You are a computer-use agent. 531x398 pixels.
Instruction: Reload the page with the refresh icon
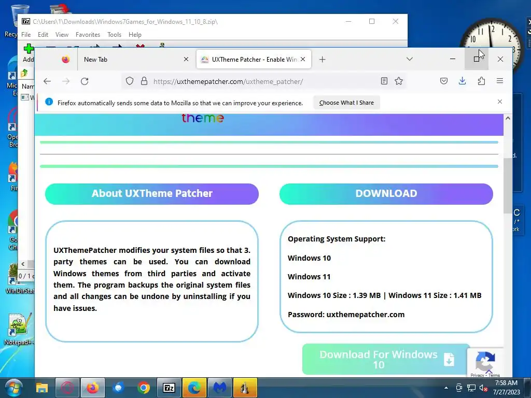tap(85, 81)
